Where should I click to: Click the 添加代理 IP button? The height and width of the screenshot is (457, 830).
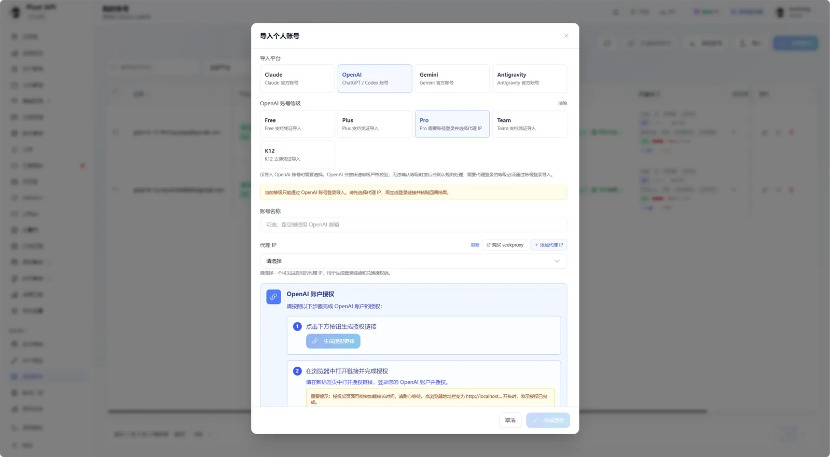click(549, 245)
